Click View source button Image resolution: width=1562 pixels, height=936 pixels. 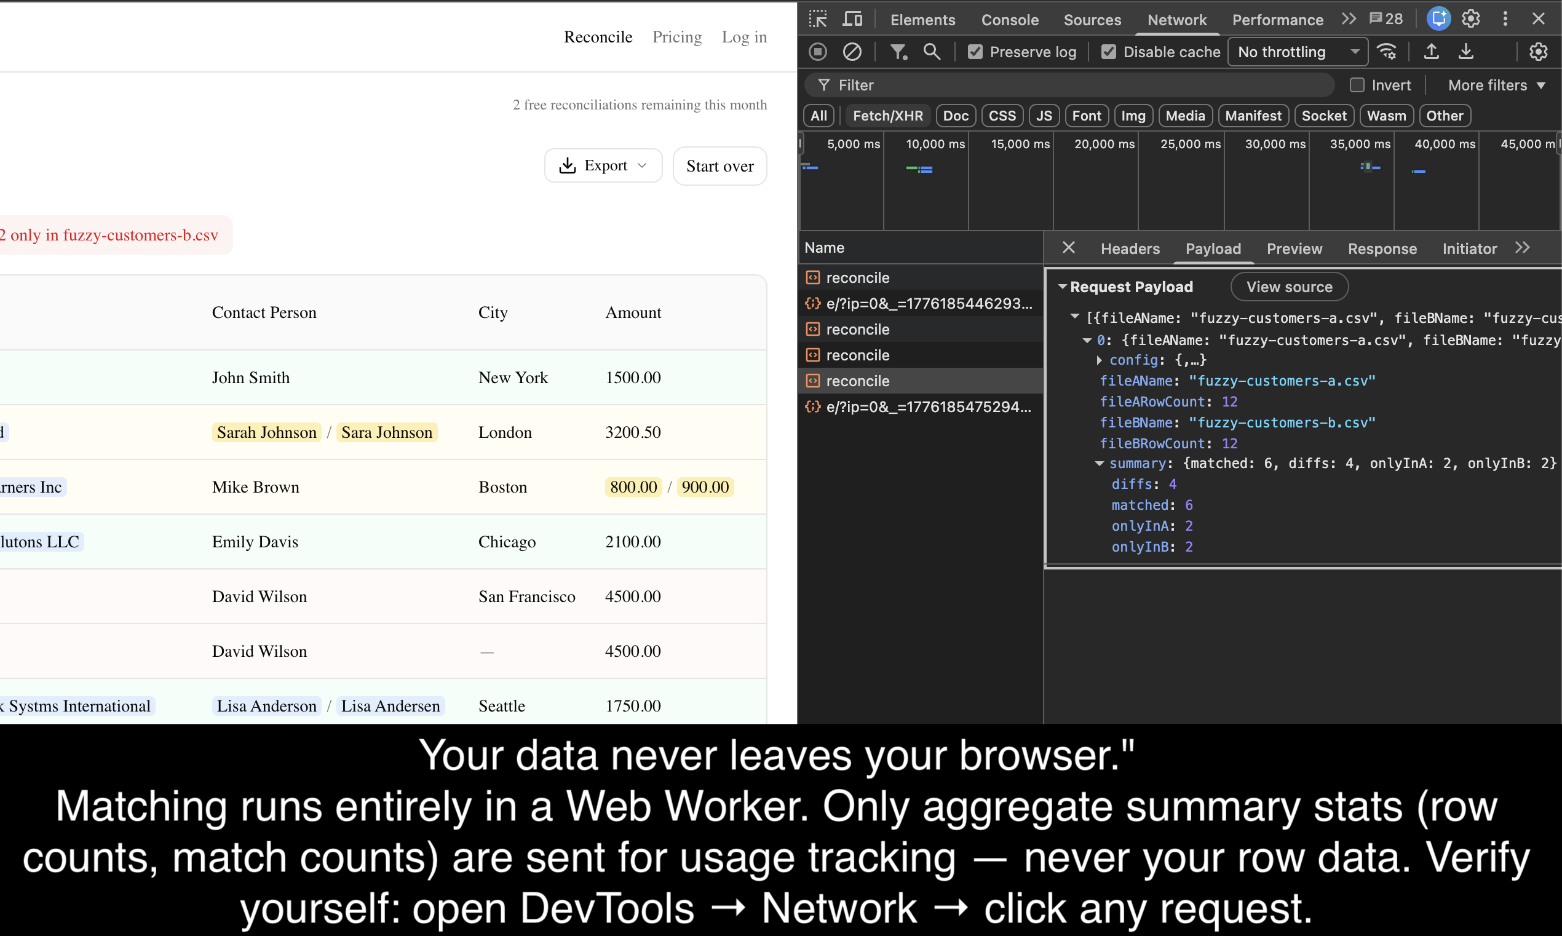pyautogui.click(x=1289, y=287)
